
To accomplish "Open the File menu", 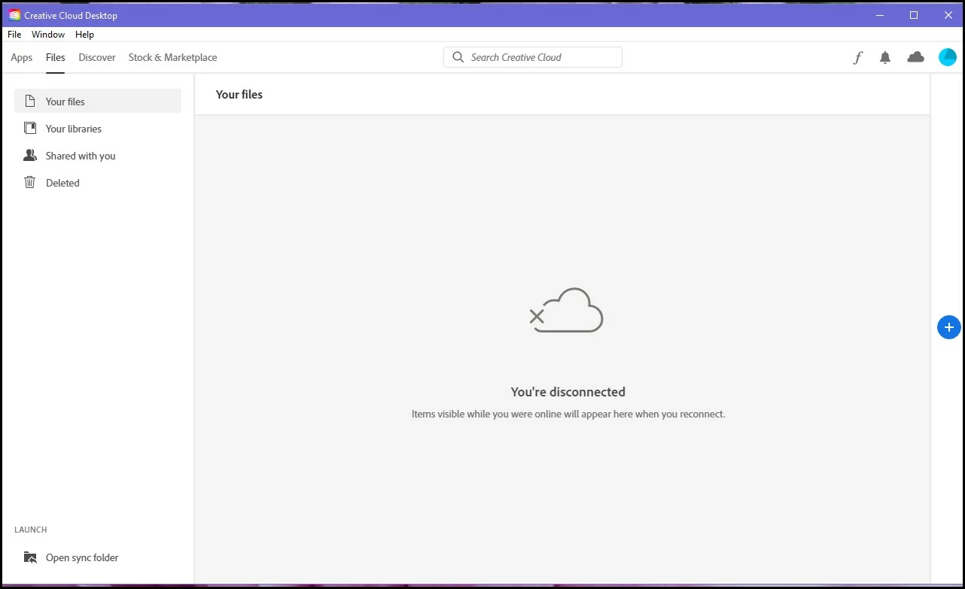I will [x=14, y=35].
